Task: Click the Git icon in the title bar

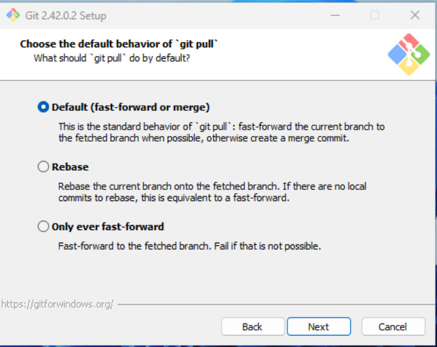Action: tap(13, 15)
